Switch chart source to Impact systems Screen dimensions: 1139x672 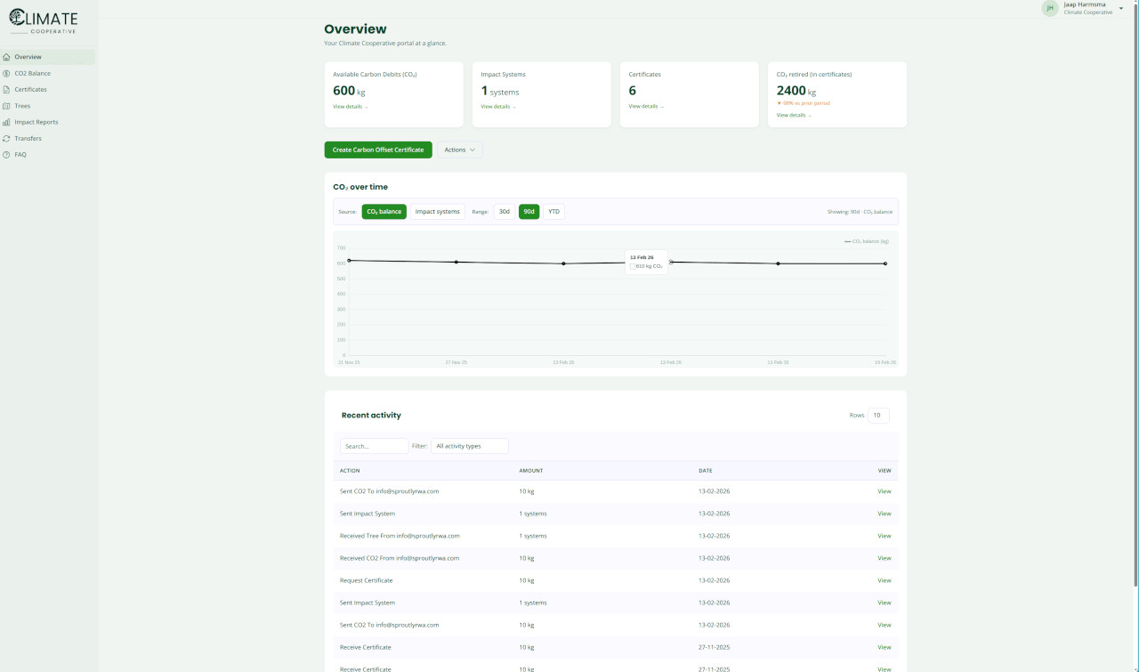click(437, 212)
